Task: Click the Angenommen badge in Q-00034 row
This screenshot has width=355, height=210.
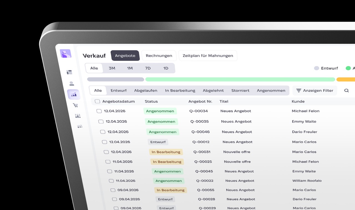Action: [x=160, y=111]
